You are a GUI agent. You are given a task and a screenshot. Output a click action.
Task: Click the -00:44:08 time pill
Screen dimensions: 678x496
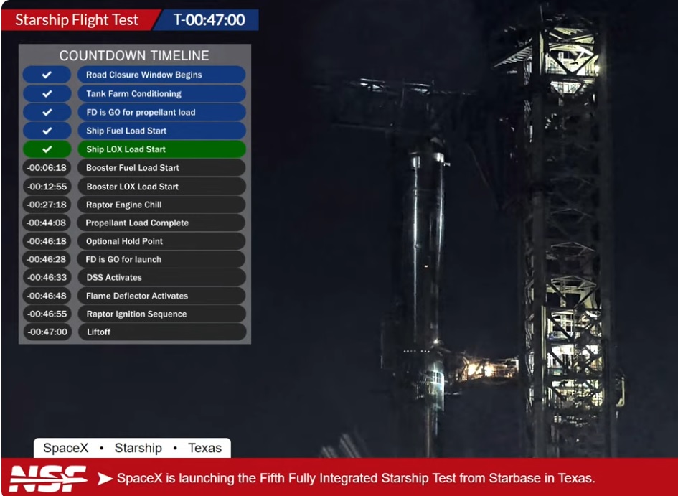coord(47,223)
